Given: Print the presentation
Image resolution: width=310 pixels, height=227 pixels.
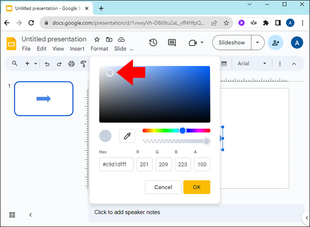Looking at the screenshot, I should pyautogui.click(x=71, y=64).
